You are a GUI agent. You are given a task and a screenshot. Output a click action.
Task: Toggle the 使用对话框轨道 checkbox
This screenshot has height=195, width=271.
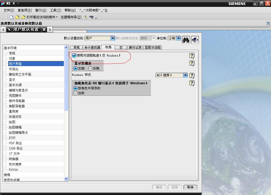[x=74, y=55]
